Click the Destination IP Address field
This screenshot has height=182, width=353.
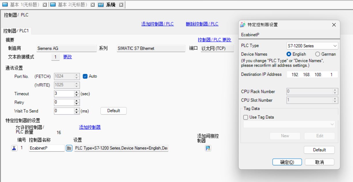click(312, 75)
